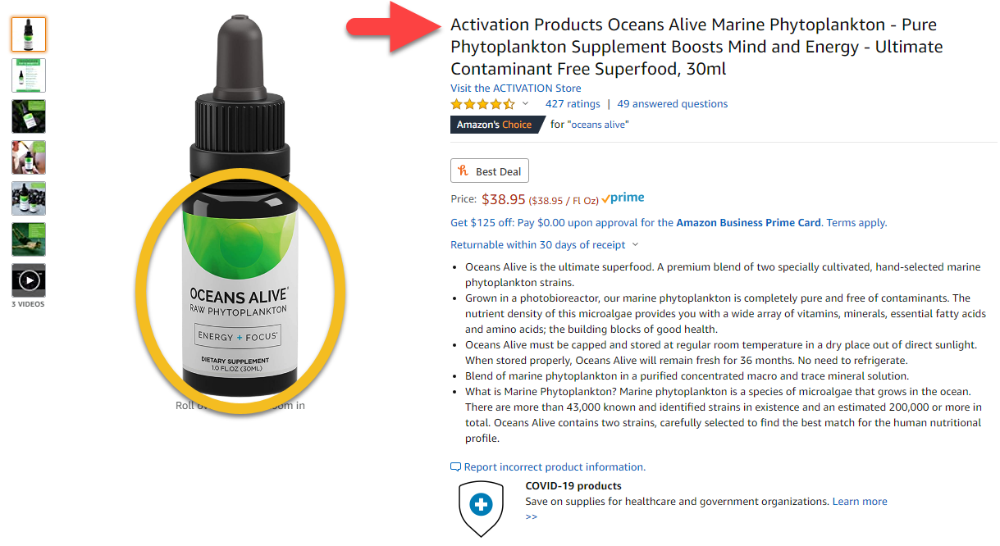Image resolution: width=1000 pixels, height=546 pixels.
Task: Play the product video thumbnail
Action: tap(29, 280)
